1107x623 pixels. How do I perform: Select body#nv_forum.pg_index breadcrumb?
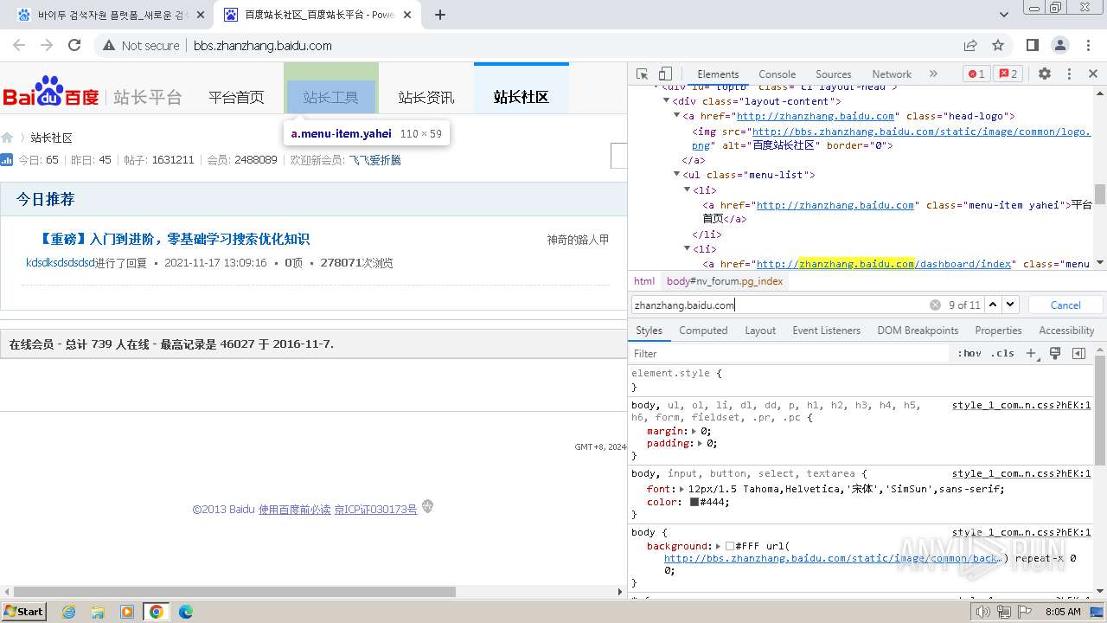(725, 281)
